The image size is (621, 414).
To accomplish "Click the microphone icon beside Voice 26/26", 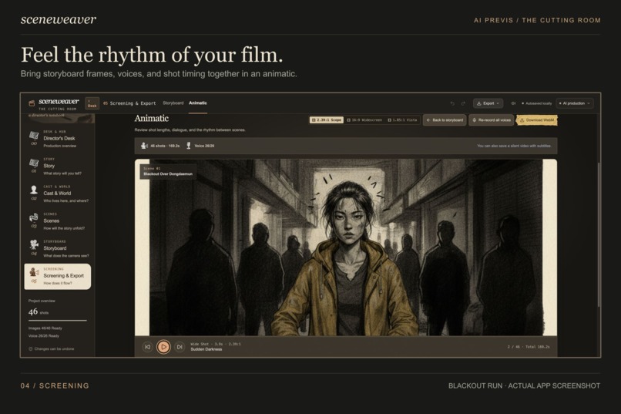I will pos(189,146).
